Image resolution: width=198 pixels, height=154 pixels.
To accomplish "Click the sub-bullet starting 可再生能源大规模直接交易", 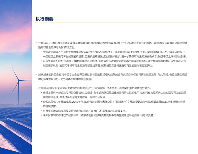I will [99, 111].
